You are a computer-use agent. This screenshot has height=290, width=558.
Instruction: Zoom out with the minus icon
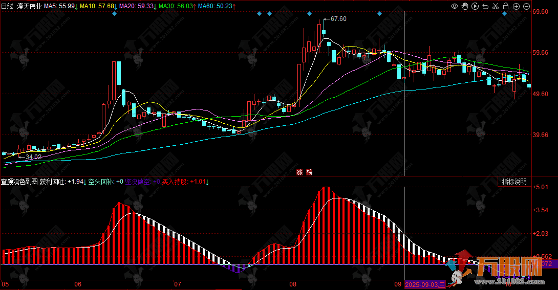click(527, 7)
